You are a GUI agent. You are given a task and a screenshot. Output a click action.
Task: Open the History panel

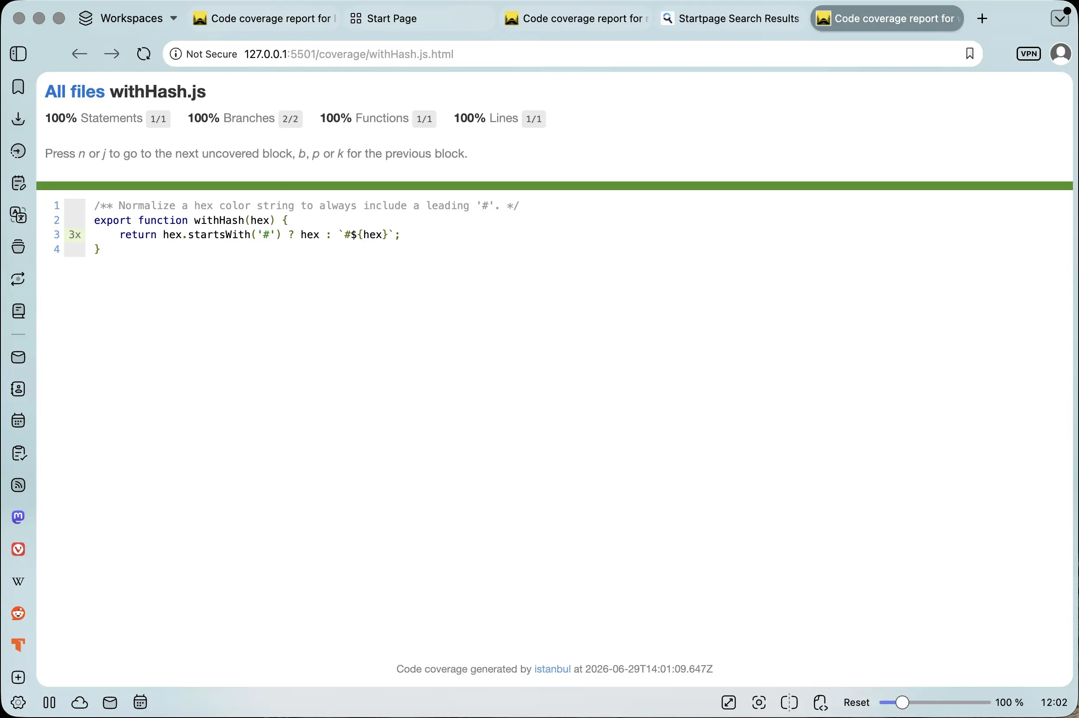(18, 151)
